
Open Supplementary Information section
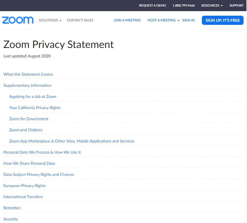[x=27, y=85]
